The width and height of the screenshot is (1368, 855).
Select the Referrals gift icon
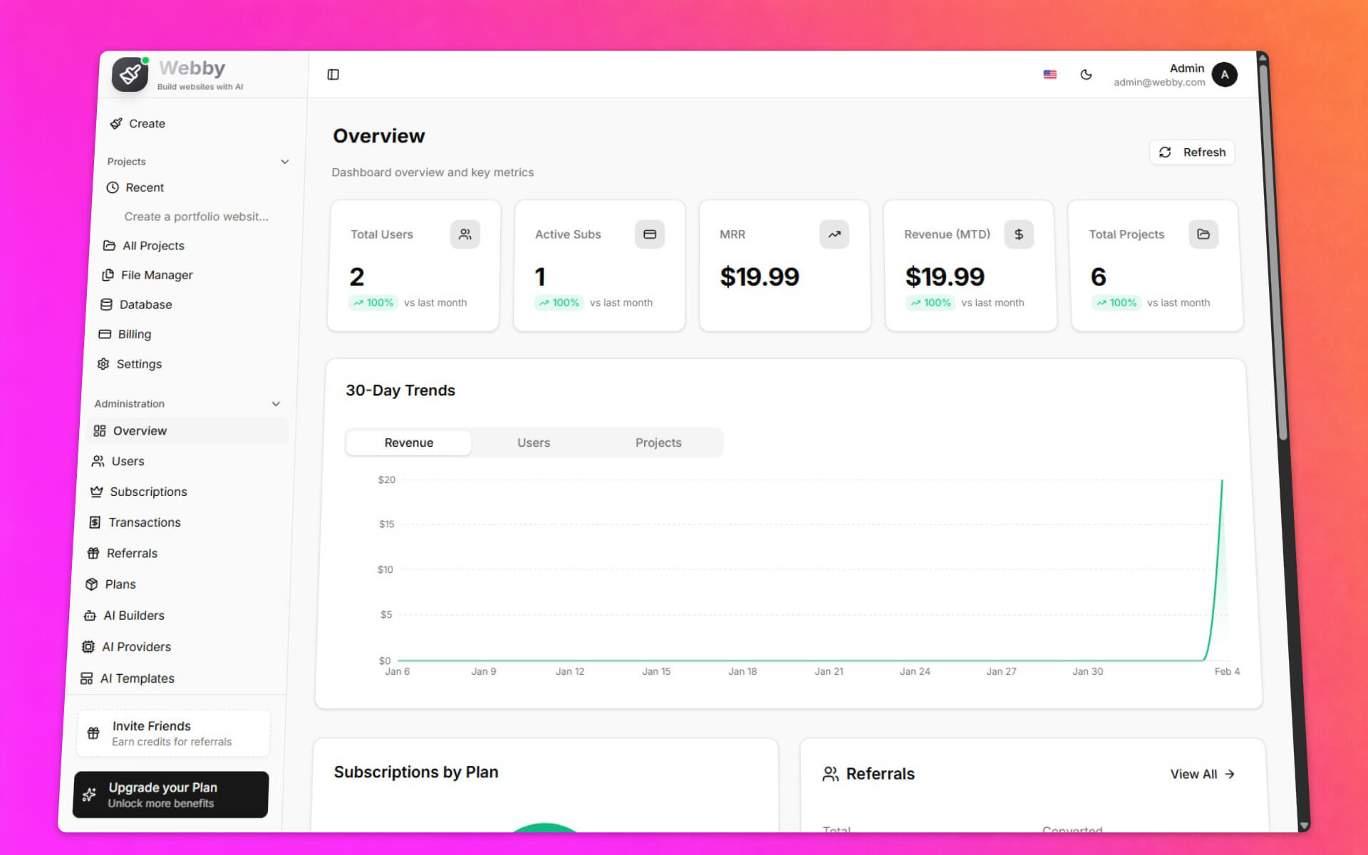tap(92, 553)
